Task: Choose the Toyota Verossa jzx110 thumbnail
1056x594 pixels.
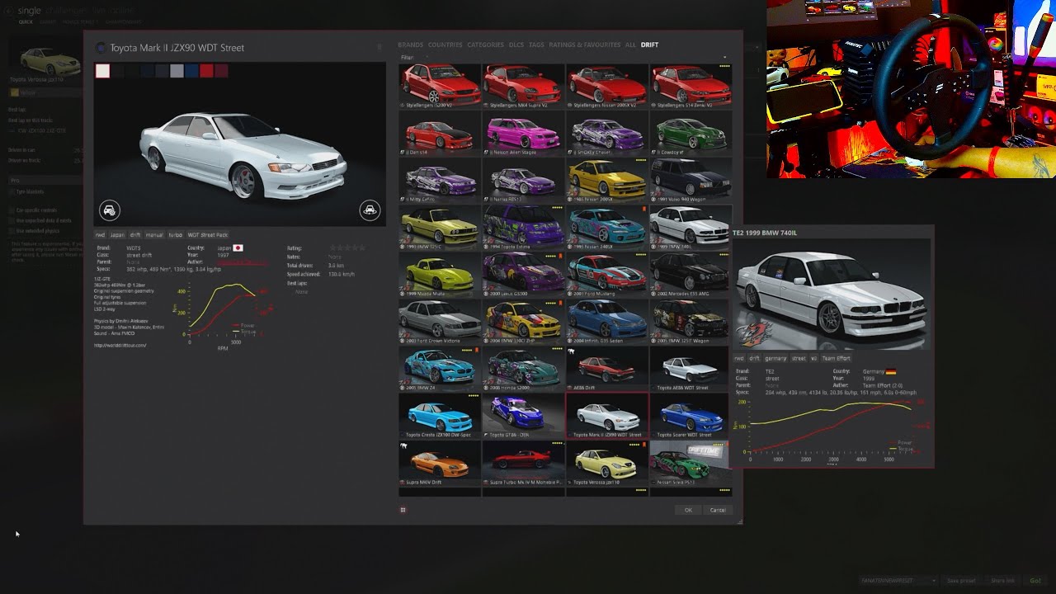Action: [x=606, y=462]
